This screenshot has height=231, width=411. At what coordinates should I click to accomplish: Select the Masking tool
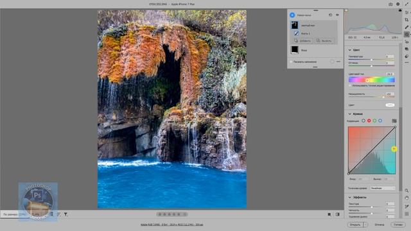[x=407, y=34]
